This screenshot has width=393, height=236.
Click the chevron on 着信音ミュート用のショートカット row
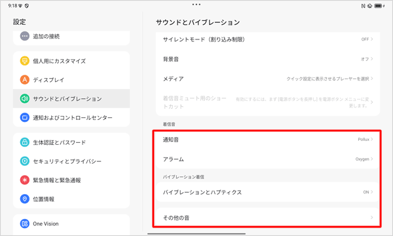point(371,102)
